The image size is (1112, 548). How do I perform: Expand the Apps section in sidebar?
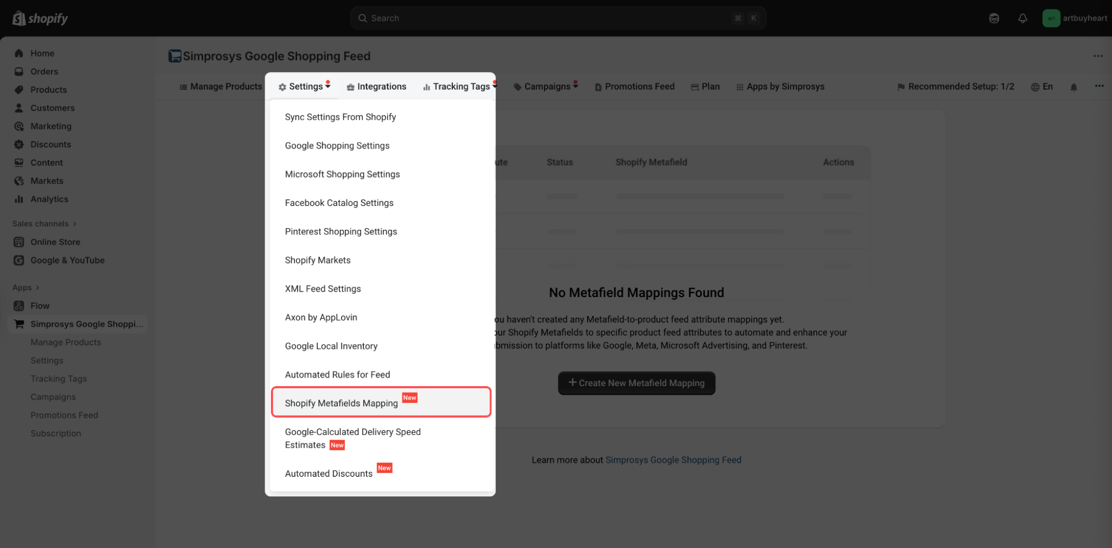(26, 288)
